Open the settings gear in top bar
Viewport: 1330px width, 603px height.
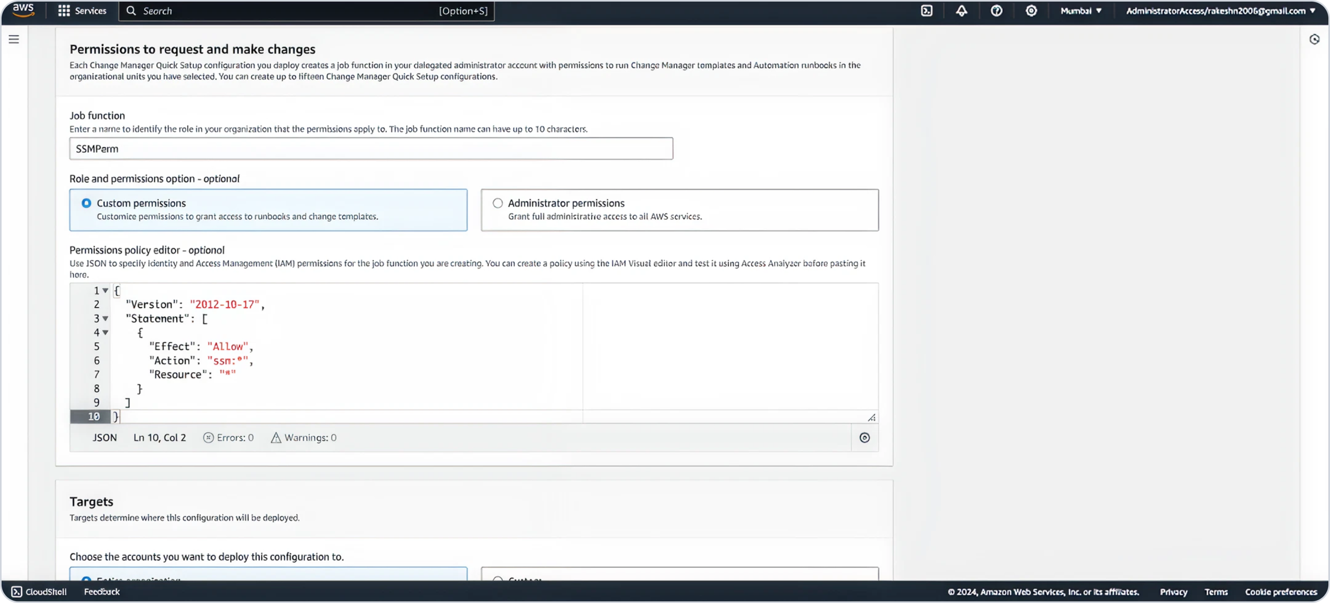click(x=1031, y=11)
